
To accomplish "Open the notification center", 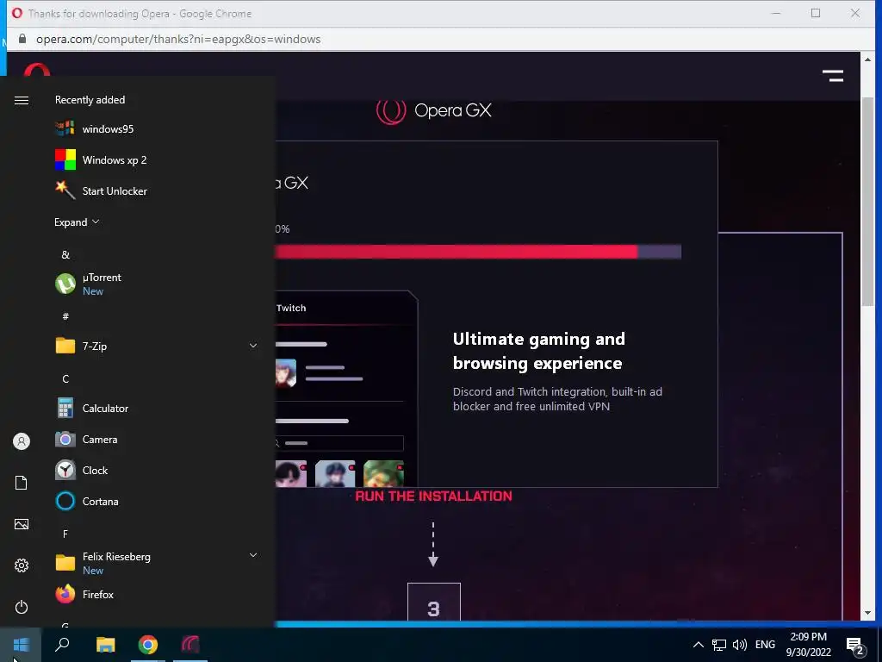I will (x=855, y=645).
